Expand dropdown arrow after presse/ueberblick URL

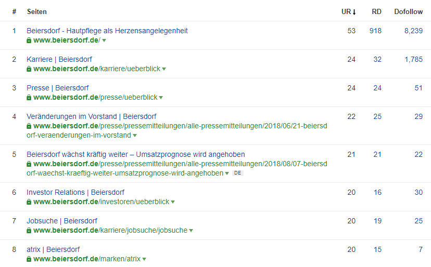pos(161,98)
